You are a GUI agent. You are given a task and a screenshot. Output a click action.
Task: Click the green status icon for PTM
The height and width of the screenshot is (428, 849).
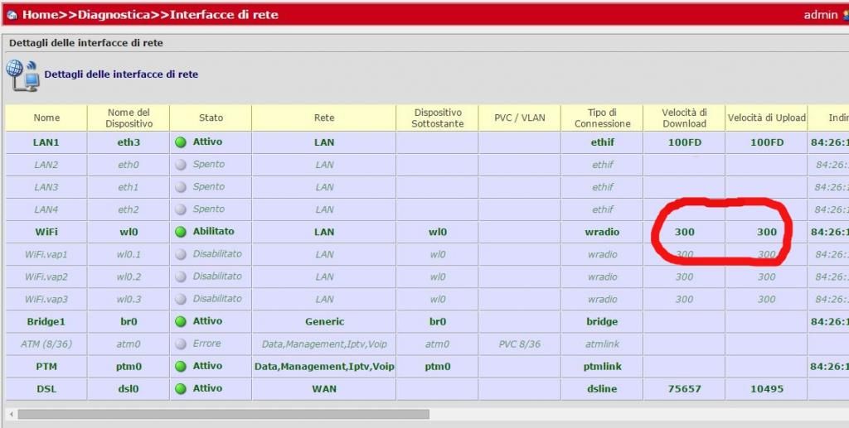coord(181,366)
